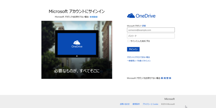Click the Microsoft text in the footer

coord(170,99)
